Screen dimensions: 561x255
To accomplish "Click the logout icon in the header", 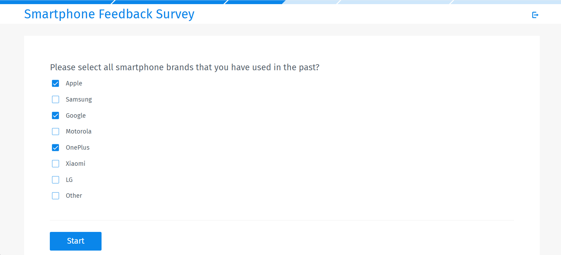I will coord(535,14).
